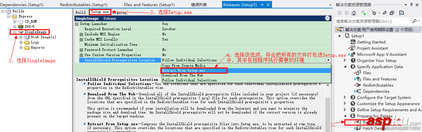422x132 pixels.
Task: Click the help icon in SingleImage header bar
Action: click(327, 18)
